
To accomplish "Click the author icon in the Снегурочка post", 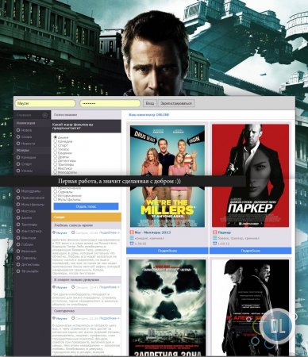I will [x=54, y=318].
